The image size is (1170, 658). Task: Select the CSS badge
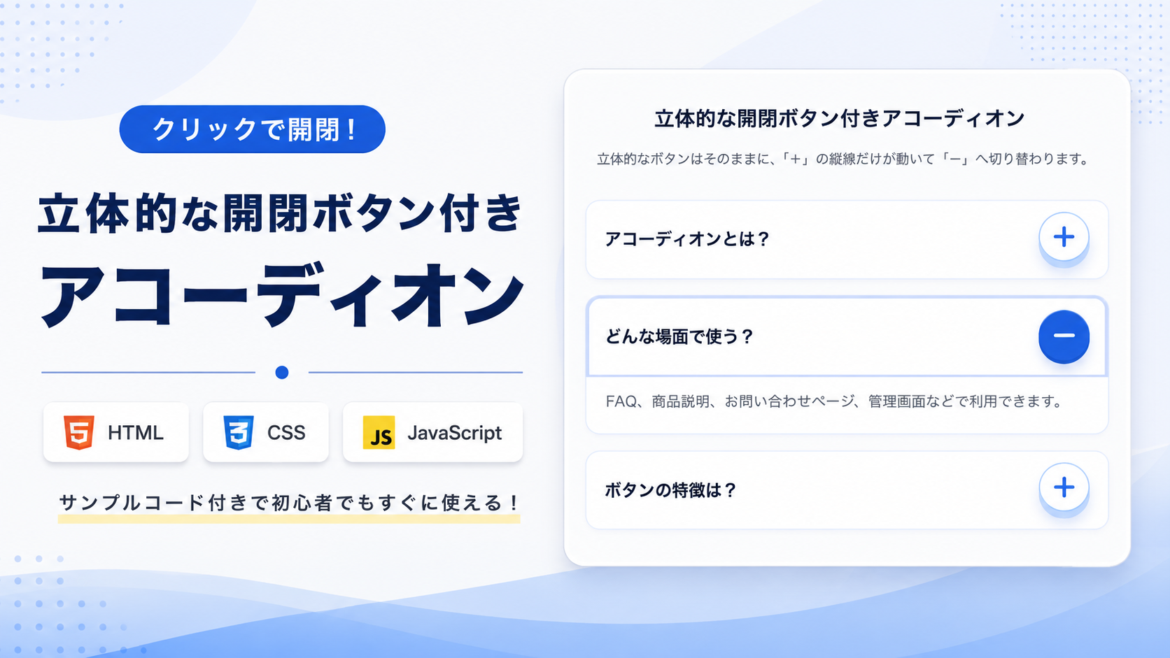pyautogui.click(x=266, y=432)
